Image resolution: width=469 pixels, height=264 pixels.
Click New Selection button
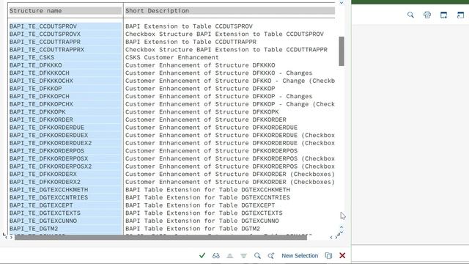tap(300, 256)
